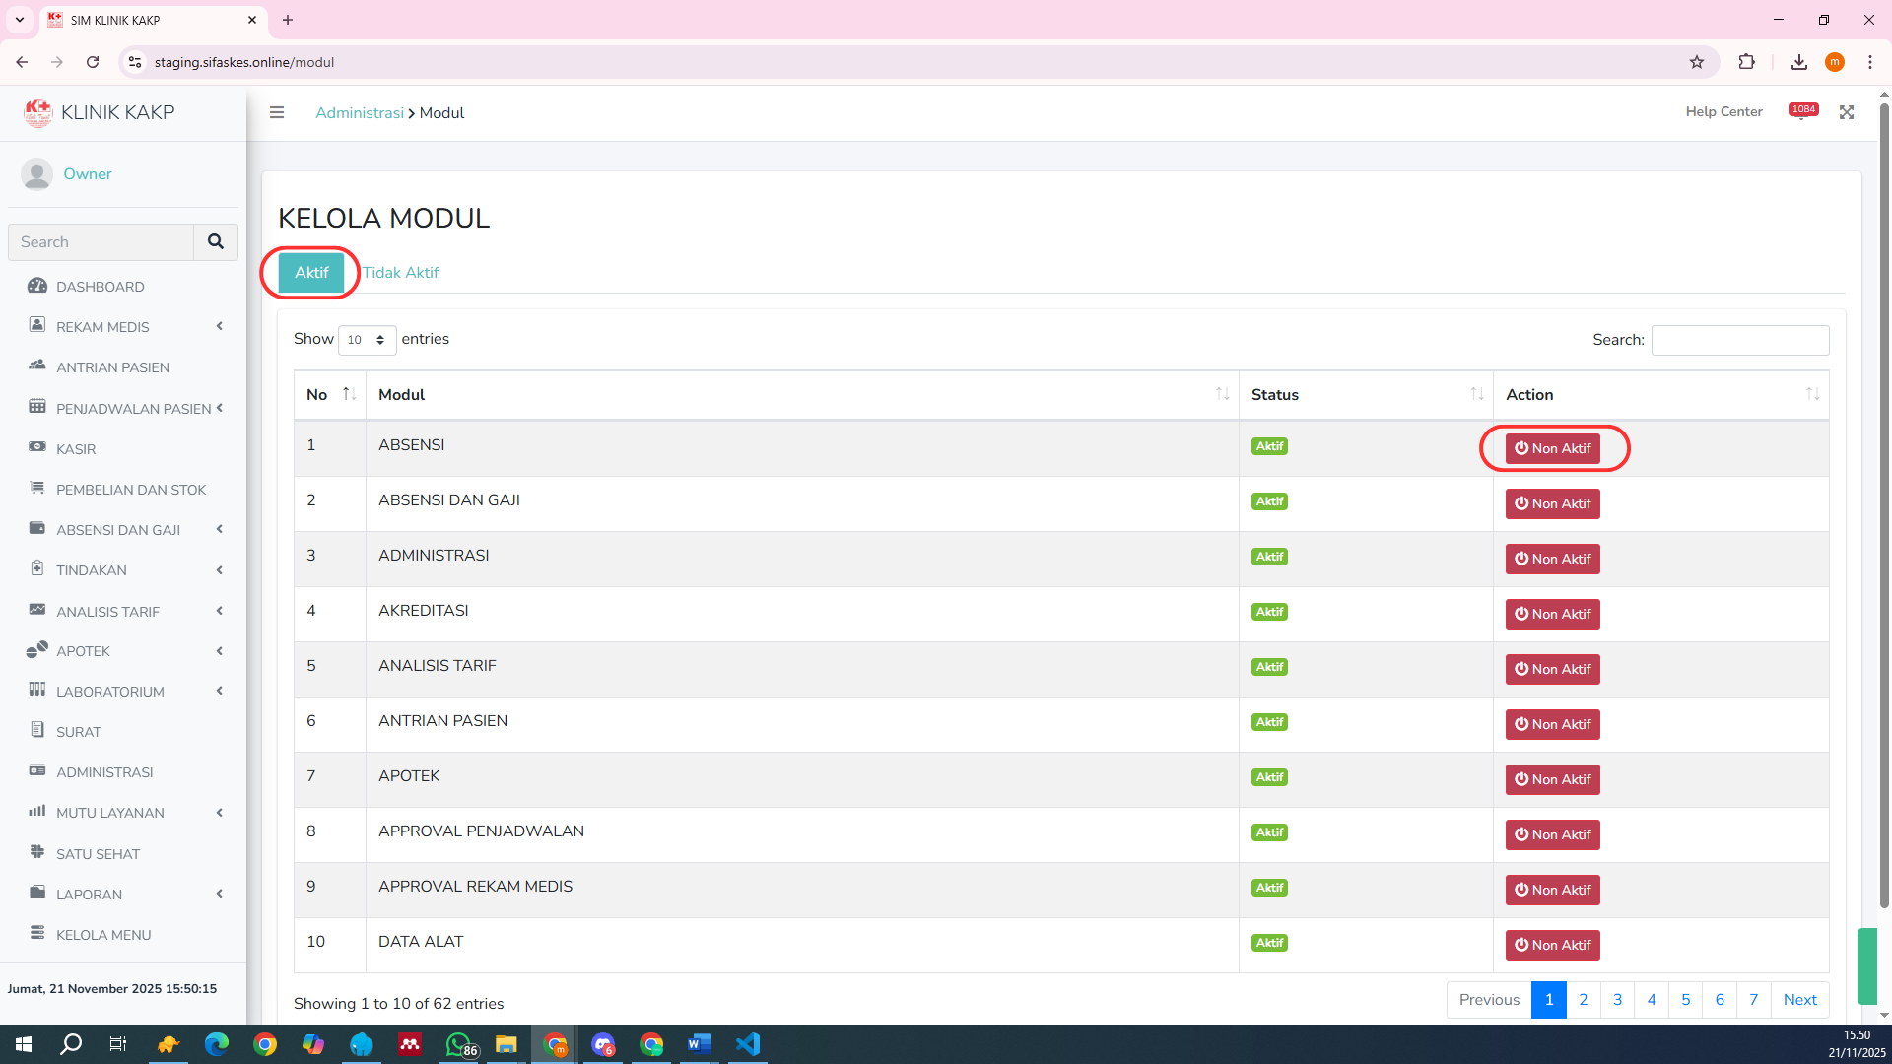This screenshot has height=1064, width=1892.
Task: Open Visual Studio Code from taskbar
Action: click(748, 1044)
